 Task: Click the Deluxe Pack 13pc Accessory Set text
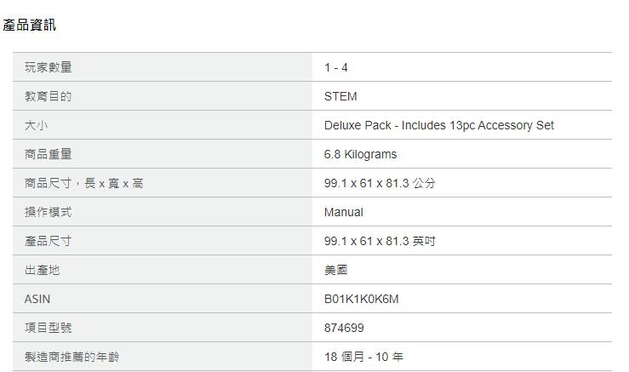pyautogui.click(x=438, y=125)
